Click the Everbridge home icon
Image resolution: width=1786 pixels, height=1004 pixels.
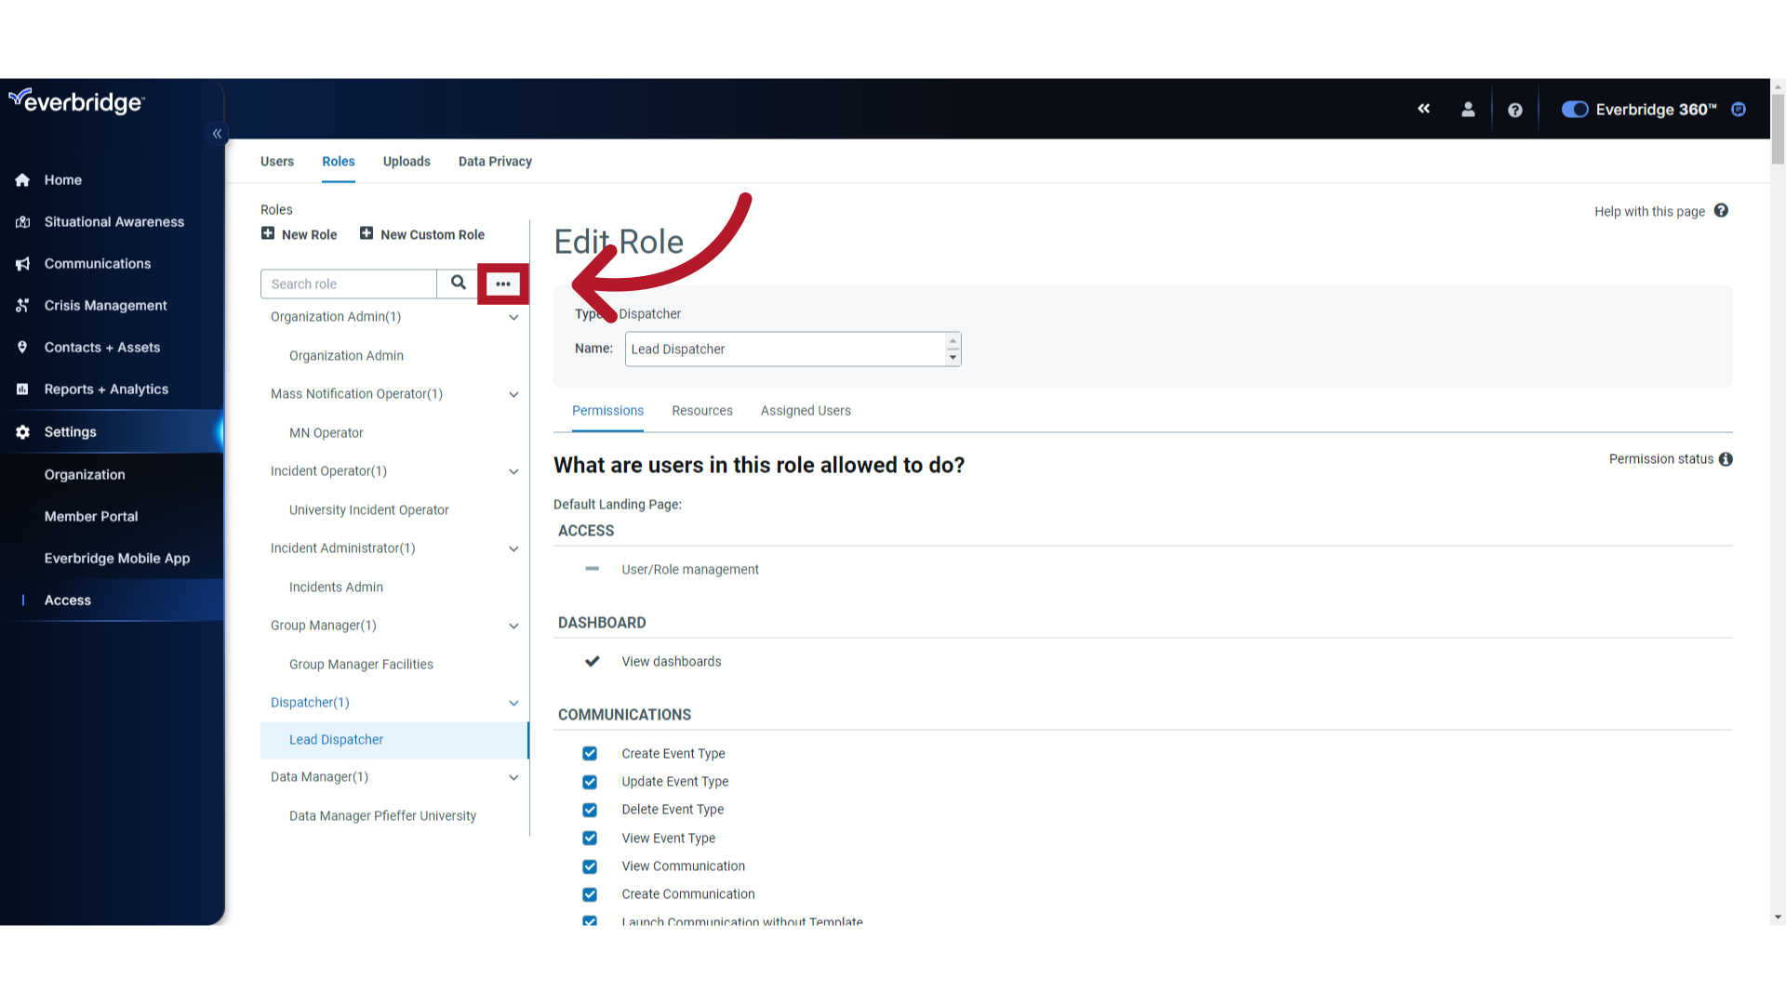(x=22, y=179)
